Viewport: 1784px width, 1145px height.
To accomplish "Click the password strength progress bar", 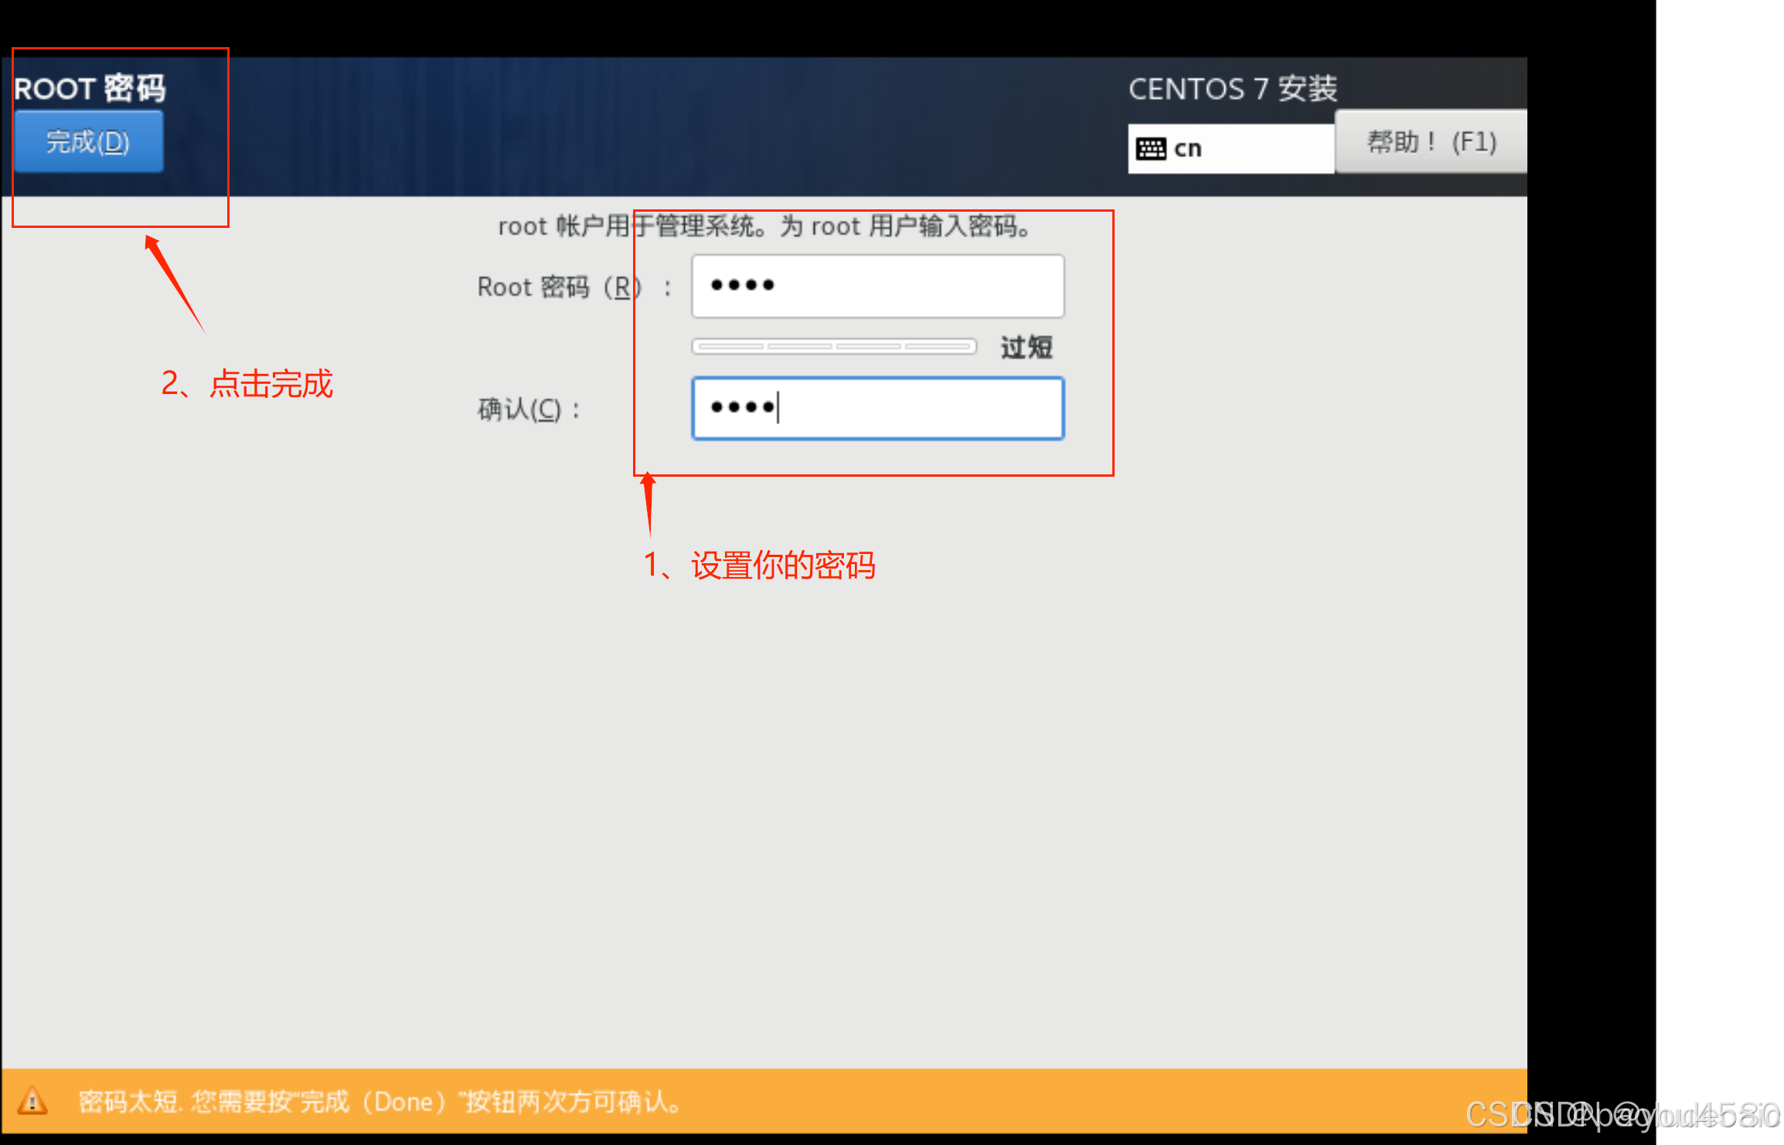I will 833,346.
